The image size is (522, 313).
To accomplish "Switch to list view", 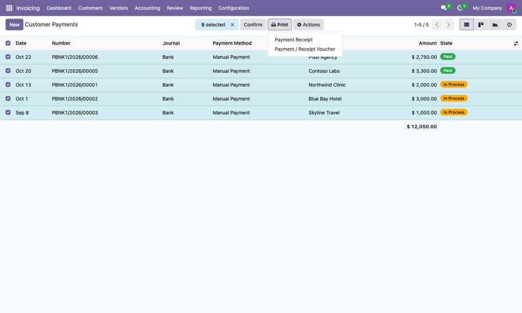I will 467,24.
